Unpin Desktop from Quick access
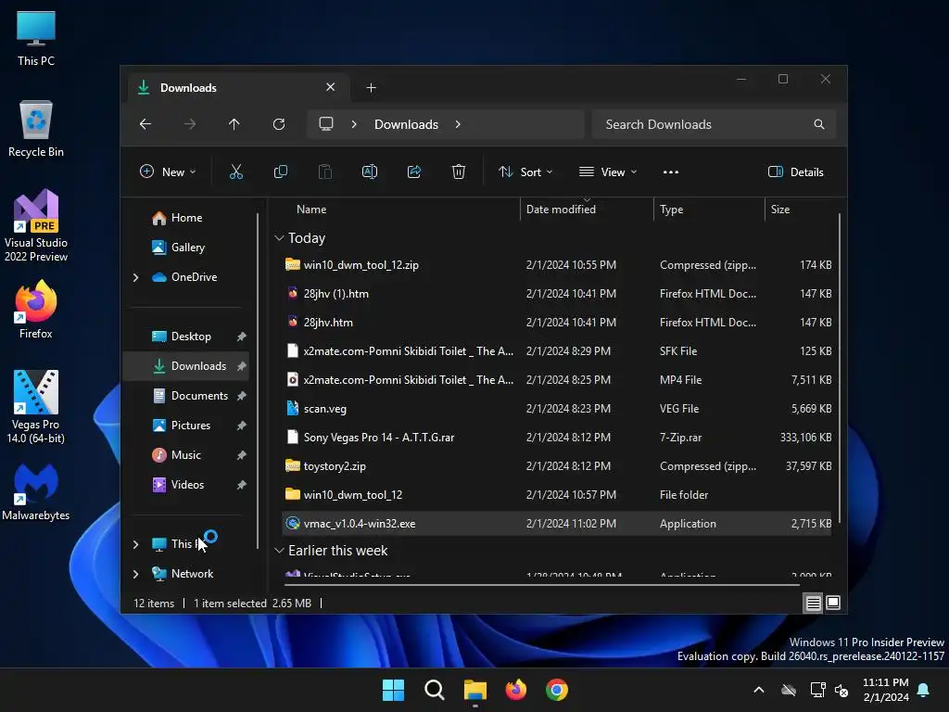This screenshot has width=949, height=712. (242, 337)
